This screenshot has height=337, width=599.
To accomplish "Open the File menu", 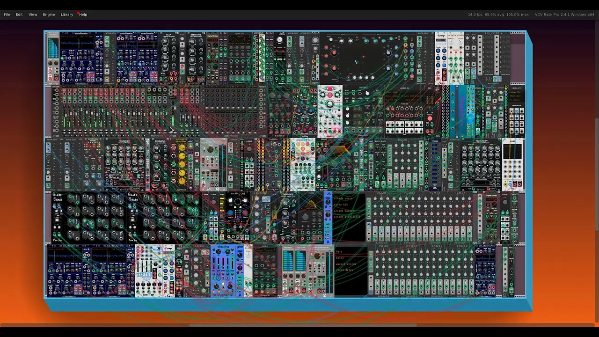I will coord(7,15).
